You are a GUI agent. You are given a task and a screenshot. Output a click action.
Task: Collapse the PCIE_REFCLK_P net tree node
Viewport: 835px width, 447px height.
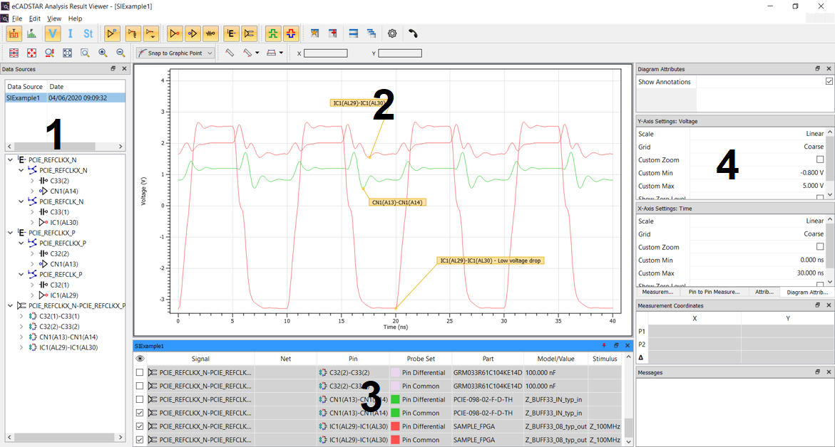pyautogui.click(x=21, y=274)
